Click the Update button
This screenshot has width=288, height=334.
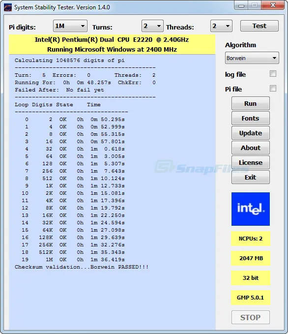point(251,133)
